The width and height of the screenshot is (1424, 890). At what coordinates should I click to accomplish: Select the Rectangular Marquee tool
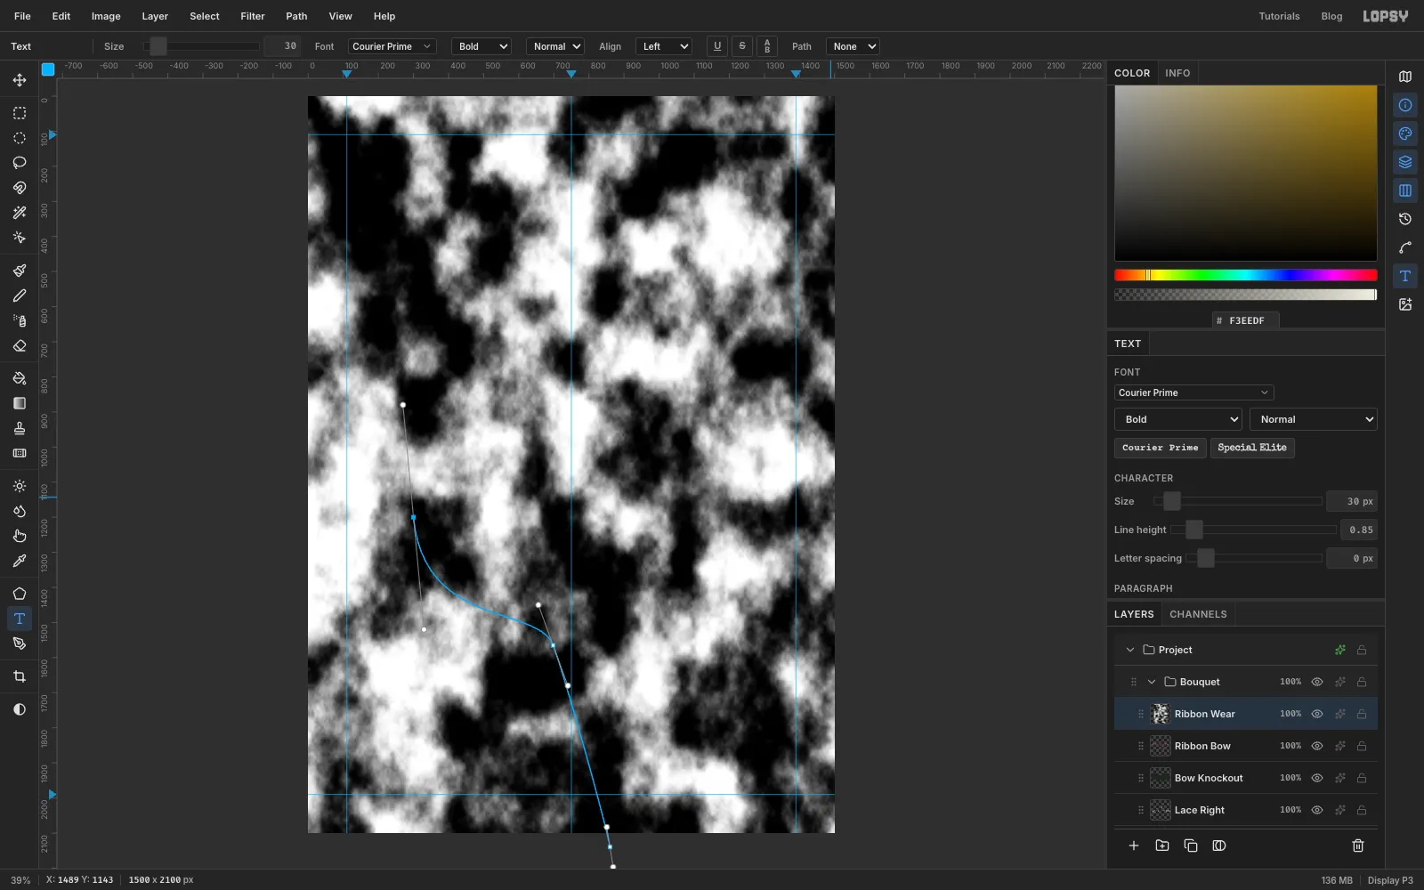point(20,113)
